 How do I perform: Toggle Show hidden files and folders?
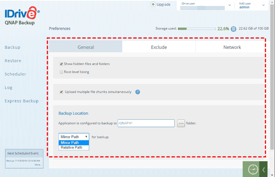click(61, 64)
